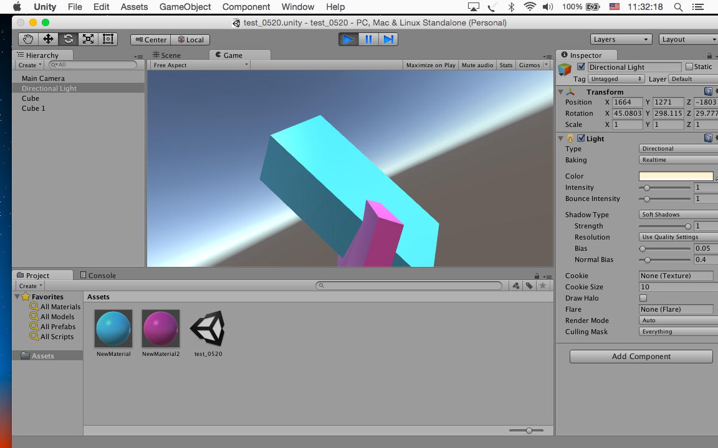
Task: Collapse the Transform component
Action: pyautogui.click(x=561, y=92)
